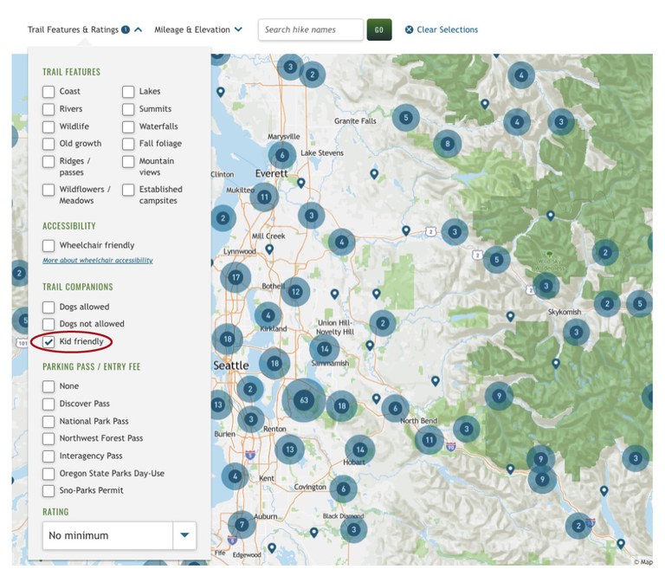Open cluster marker 6 near Marysville
The width and height of the screenshot is (665, 576).
coord(282,155)
